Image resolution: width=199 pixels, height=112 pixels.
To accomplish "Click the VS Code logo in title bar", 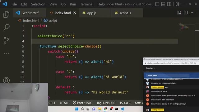I will (x=5, y=4).
